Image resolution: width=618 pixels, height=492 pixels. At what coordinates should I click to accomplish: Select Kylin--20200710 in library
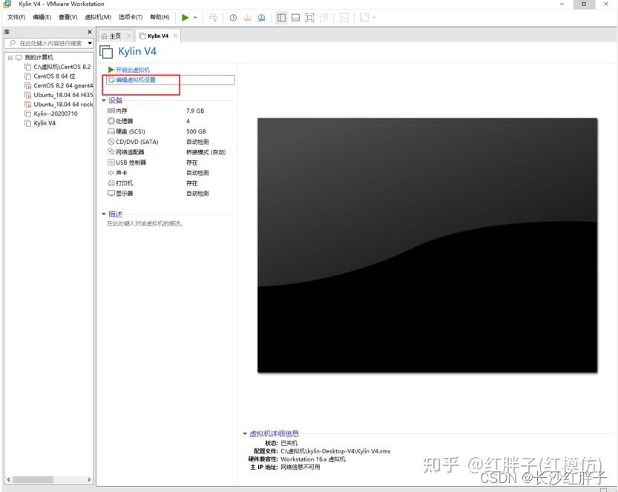click(x=51, y=114)
